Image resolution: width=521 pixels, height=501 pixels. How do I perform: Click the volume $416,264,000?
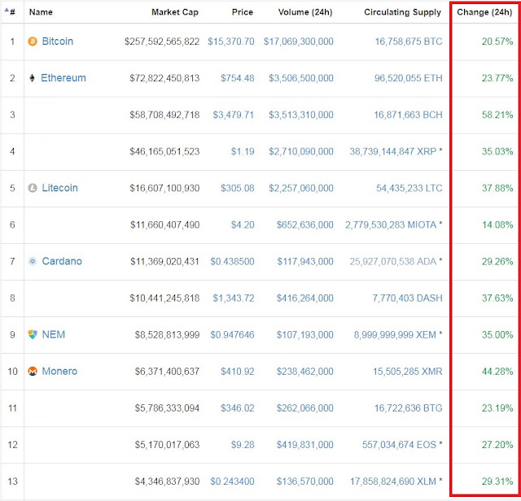pyautogui.click(x=305, y=298)
